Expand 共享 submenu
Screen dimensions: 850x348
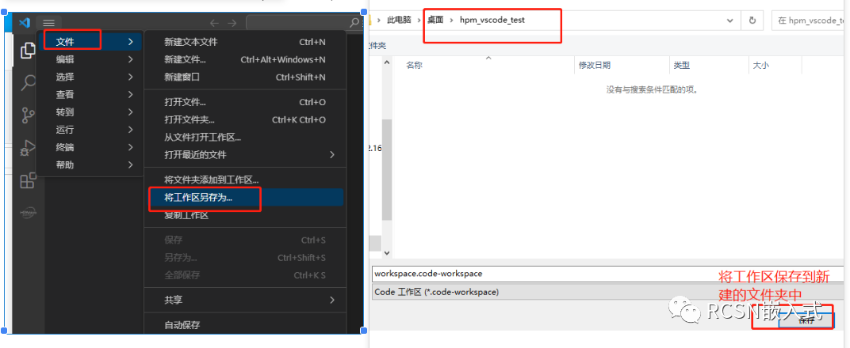click(x=244, y=300)
